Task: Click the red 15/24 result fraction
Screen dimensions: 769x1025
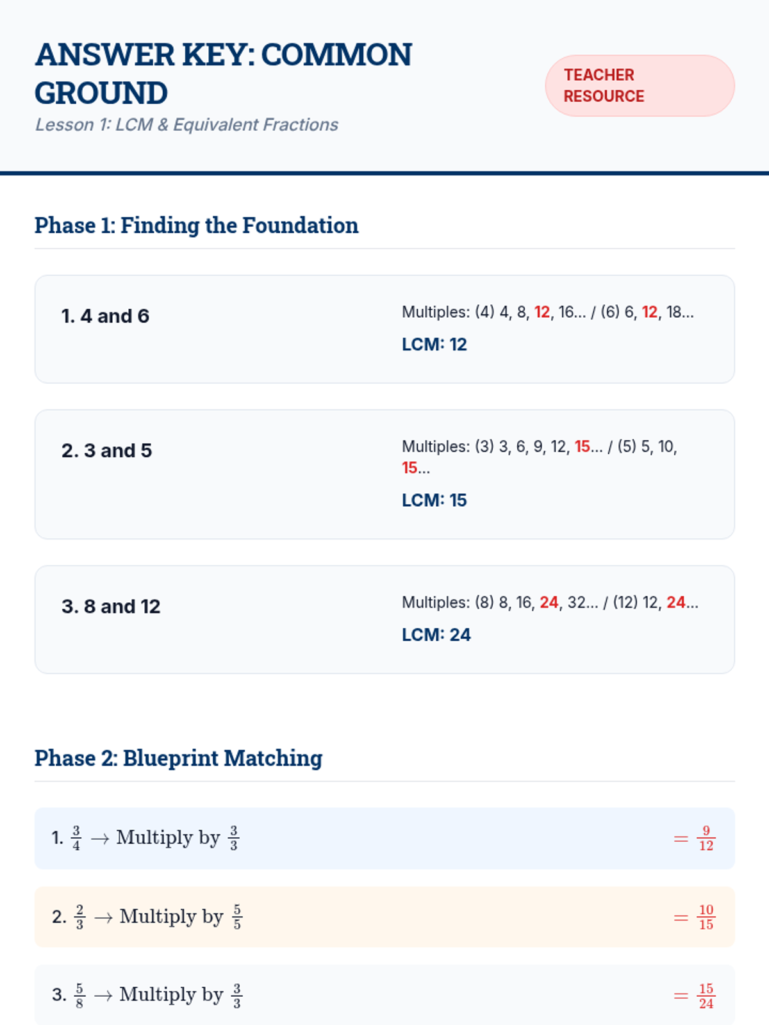Action: tap(706, 996)
